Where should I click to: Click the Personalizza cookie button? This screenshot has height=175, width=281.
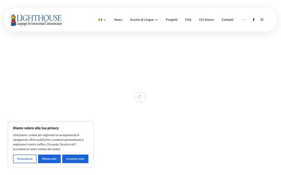click(25, 159)
